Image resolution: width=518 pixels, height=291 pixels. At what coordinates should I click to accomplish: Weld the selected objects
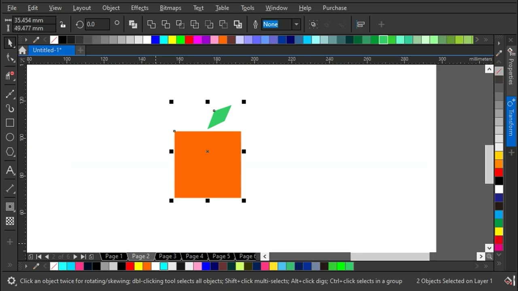[x=151, y=24]
